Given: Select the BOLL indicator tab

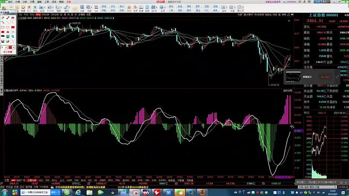Looking at the screenshot, I should click(55, 180).
